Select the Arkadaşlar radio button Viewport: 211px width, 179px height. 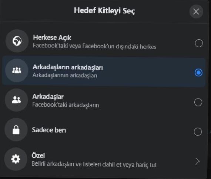point(198,102)
